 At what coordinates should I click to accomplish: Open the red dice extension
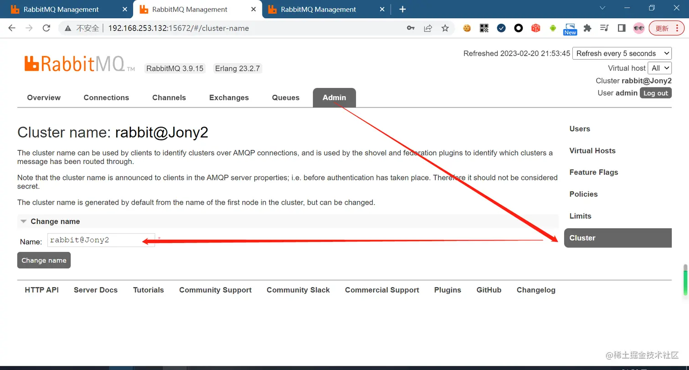tap(536, 28)
